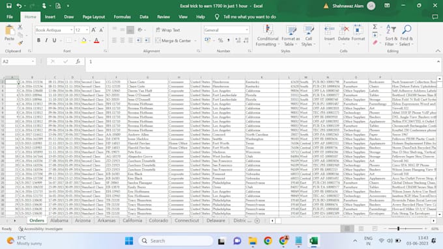Apply percent style format
This screenshot has height=249, width=443.
(x=220, y=40)
